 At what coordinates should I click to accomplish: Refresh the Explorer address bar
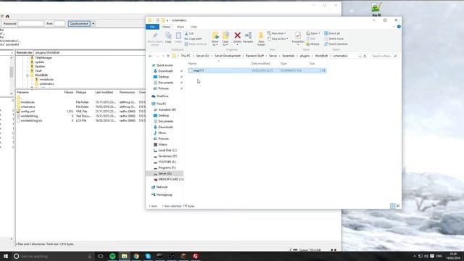(365, 56)
